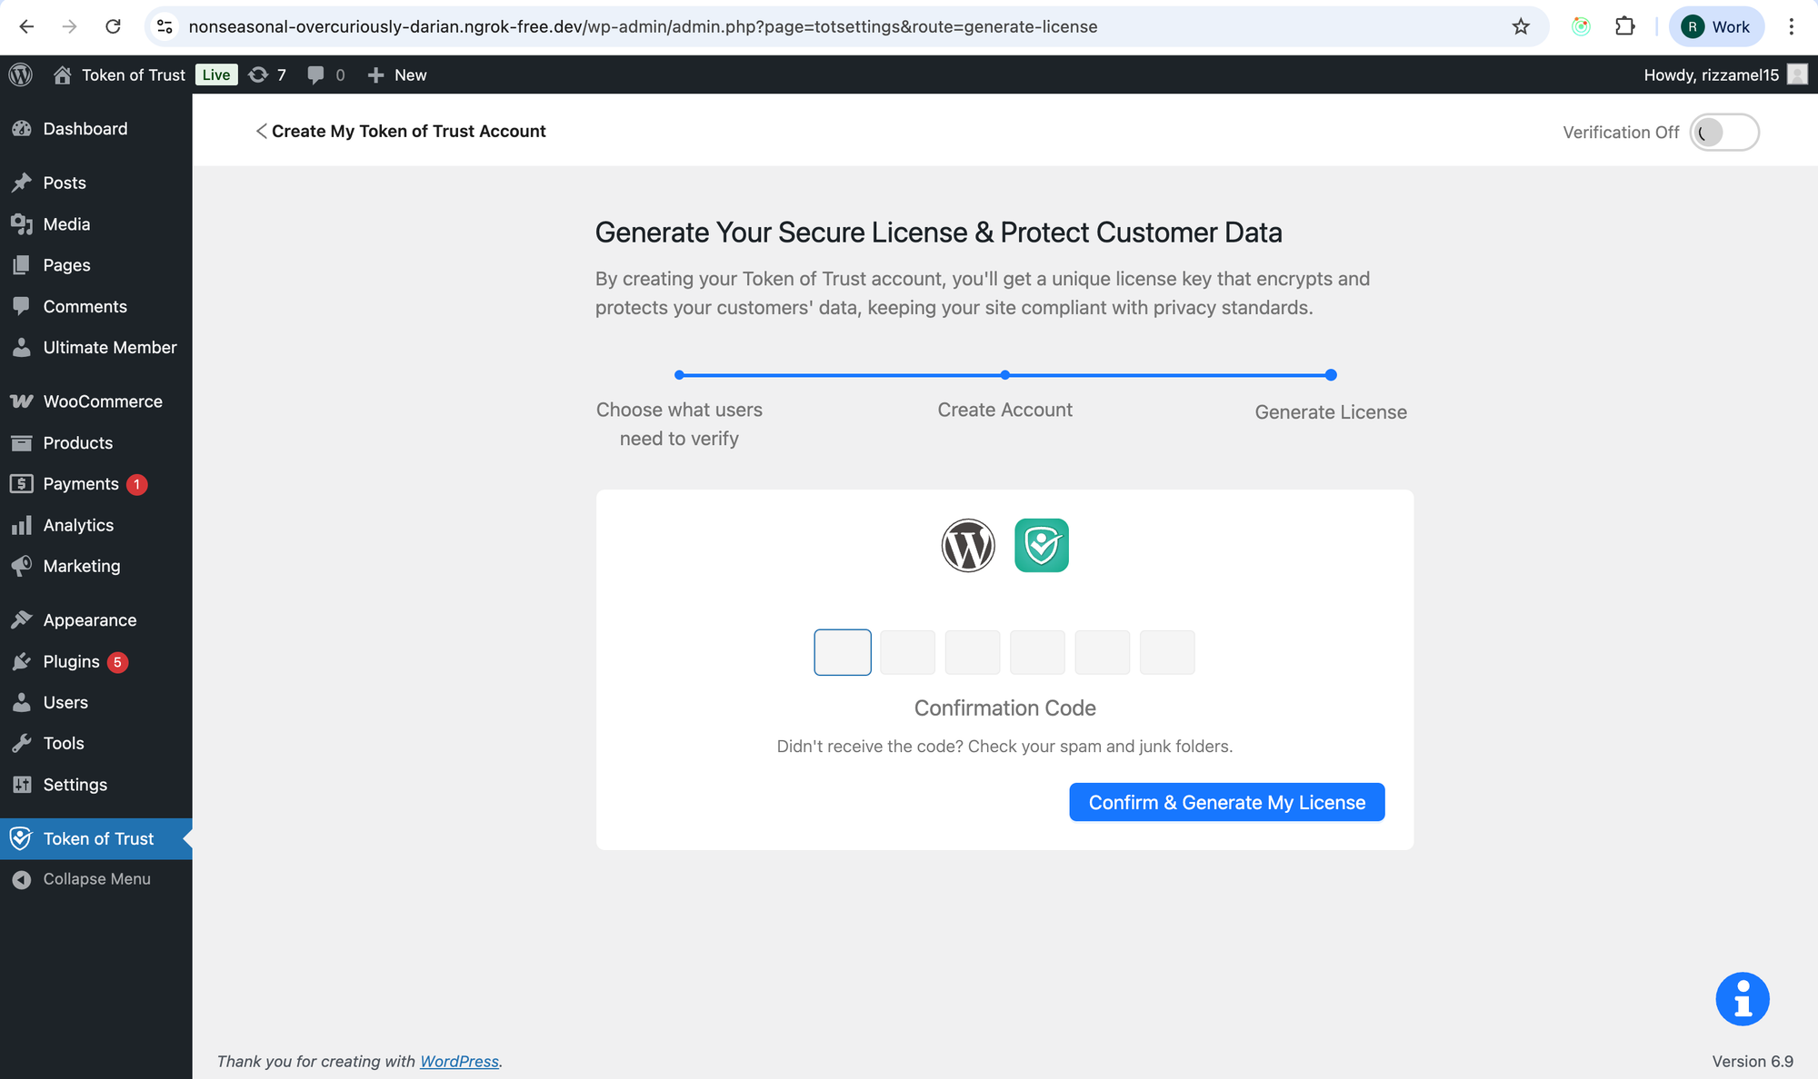Click the Generate License progress step dot
The height and width of the screenshot is (1079, 1818).
(x=1331, y=375)
